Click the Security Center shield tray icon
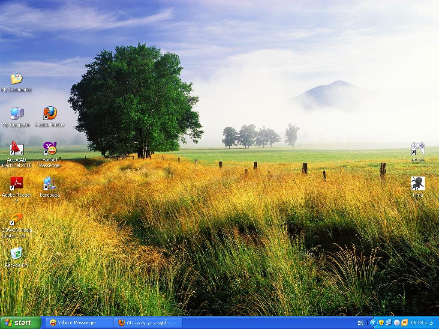439x329 pixels. tap(381, 323)
